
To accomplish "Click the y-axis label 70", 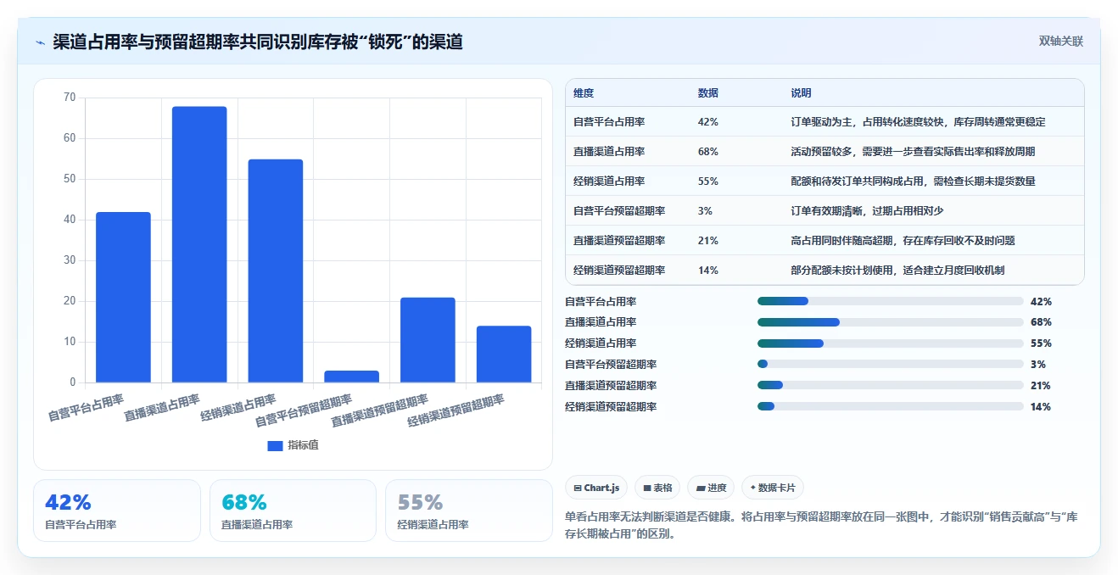I will point(70,98).
